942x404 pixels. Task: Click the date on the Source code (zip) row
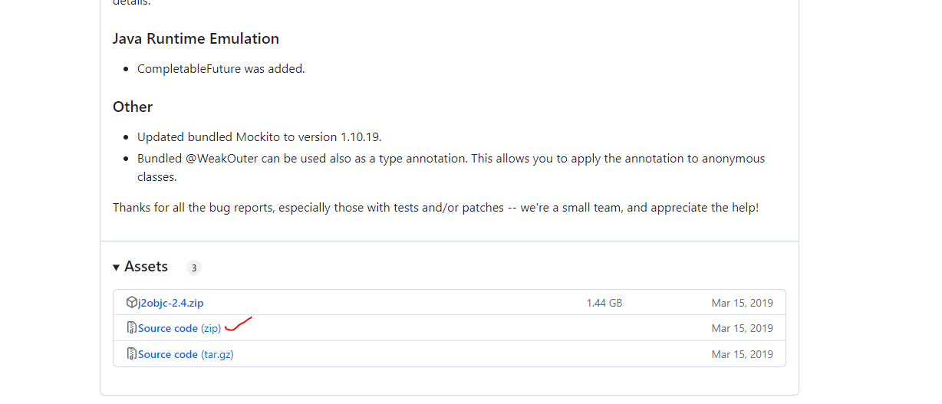(x=742, y=328)
